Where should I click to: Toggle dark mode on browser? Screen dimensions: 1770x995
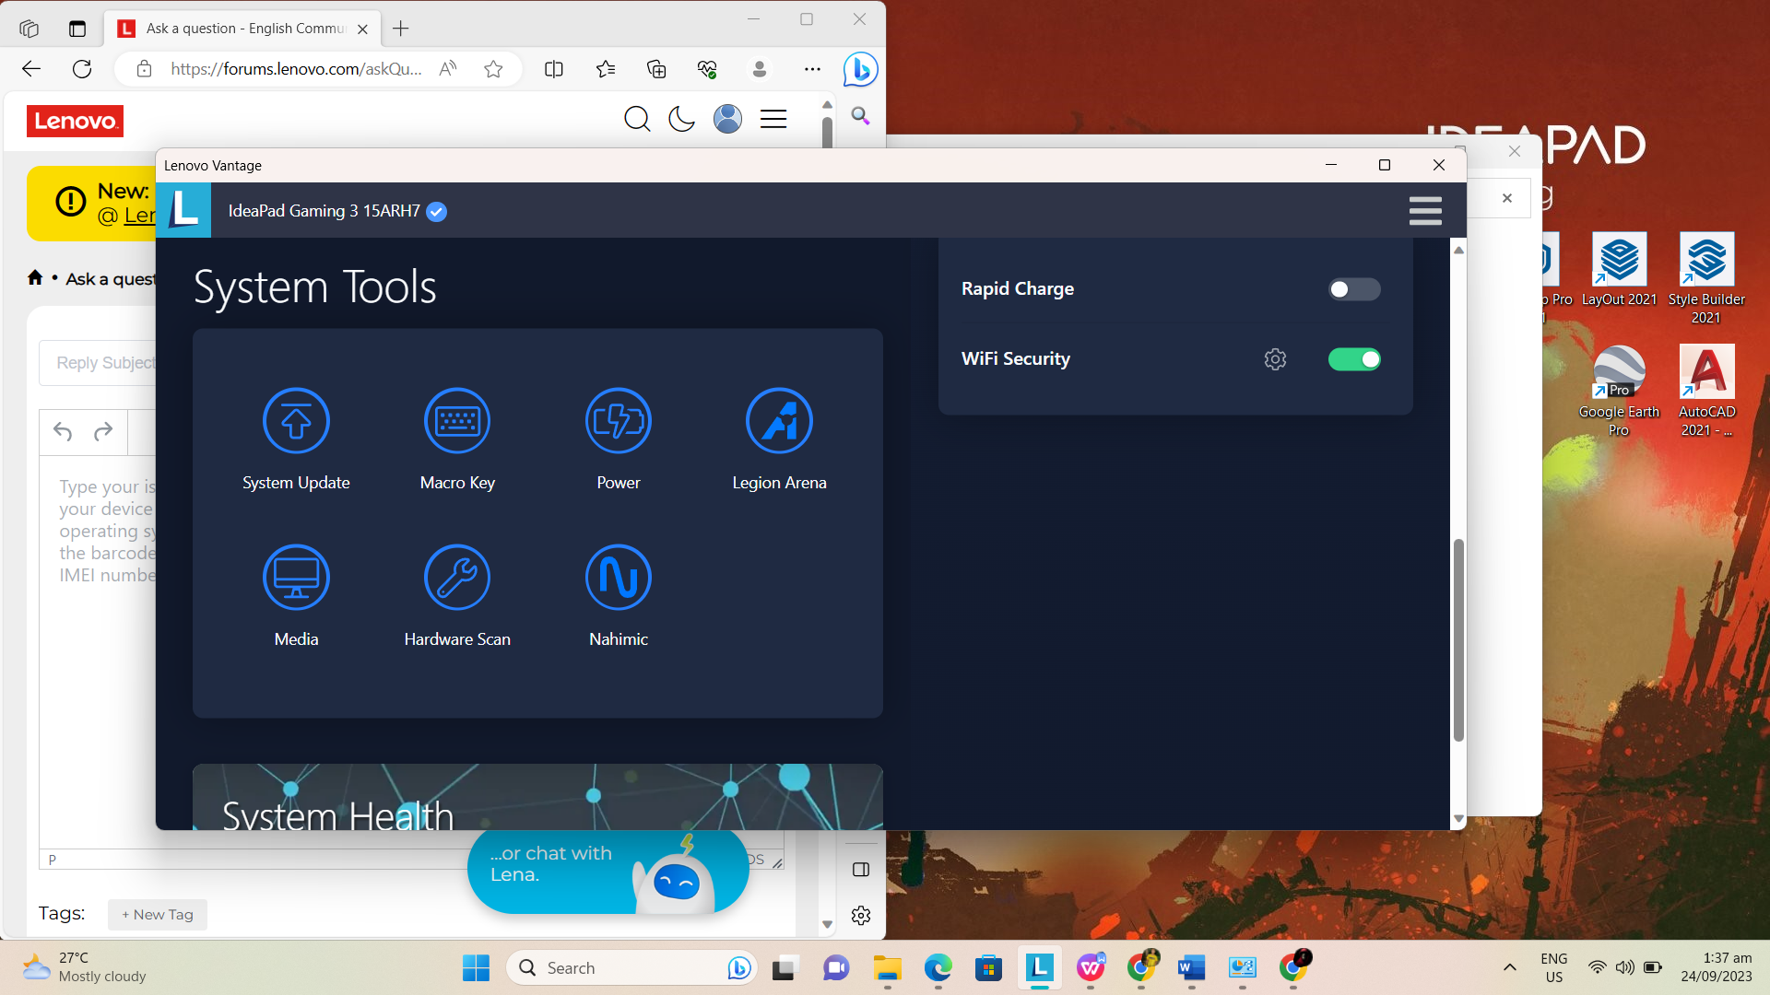[x=680, y=119]
